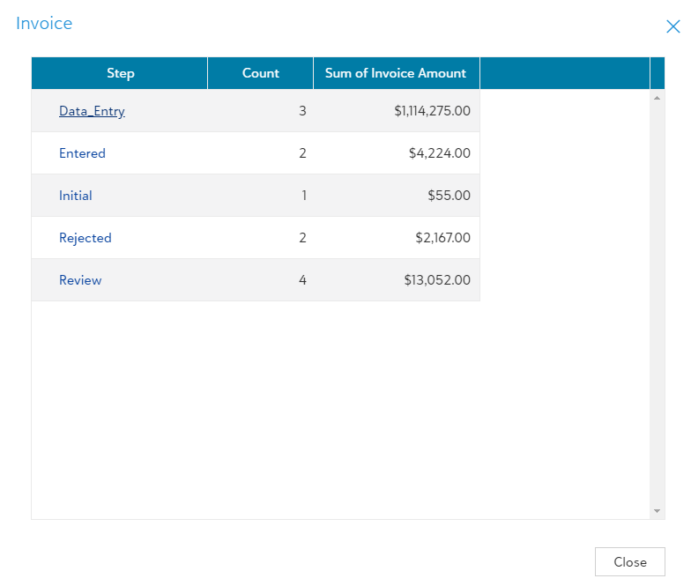
Task: Click the count cell in the Data_Entry row
Action: point(302,111)
